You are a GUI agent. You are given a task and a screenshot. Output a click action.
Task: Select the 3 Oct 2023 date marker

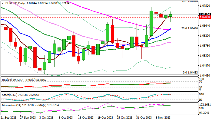click(48, 117)
